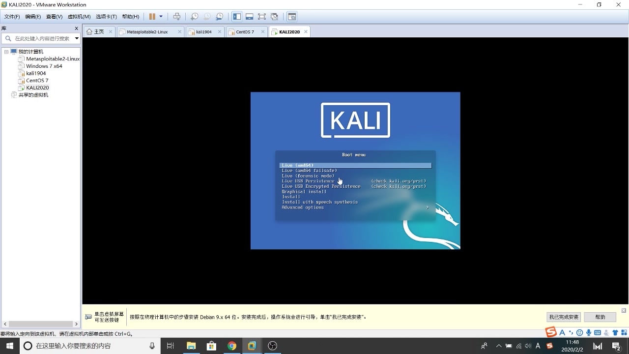The image size is (629, 354).
Task: Open the Sogou skin shirt icon
Action: click(x=615, y=332)
